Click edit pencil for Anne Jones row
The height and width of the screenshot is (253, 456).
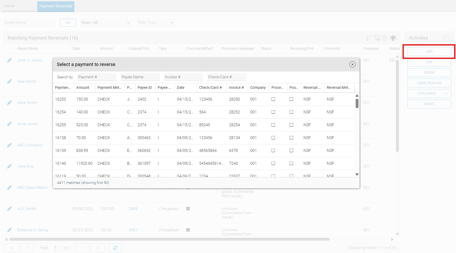(x=9, y=124)
